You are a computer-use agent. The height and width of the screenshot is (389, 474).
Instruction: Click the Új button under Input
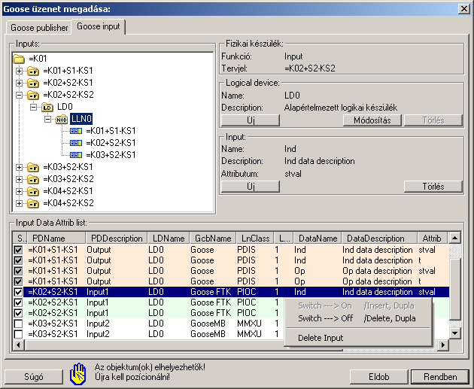251,187
